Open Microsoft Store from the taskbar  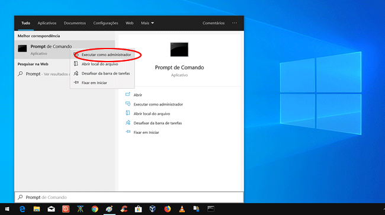point(138,209)
